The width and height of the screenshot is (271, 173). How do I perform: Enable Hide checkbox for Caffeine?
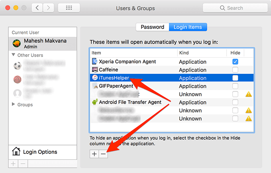pos(235,70)
